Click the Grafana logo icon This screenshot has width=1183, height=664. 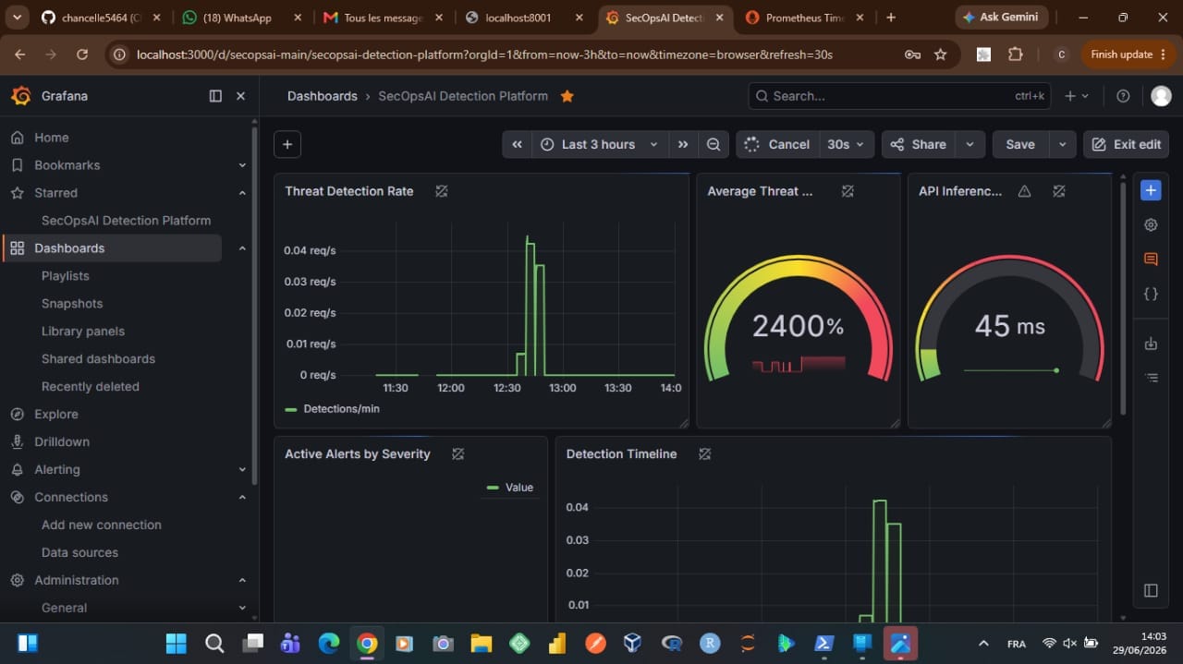tap(20, 96)
